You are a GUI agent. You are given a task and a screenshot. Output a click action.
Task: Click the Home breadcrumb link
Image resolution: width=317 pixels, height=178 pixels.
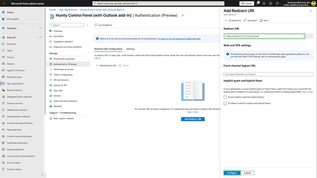[53, 10]
